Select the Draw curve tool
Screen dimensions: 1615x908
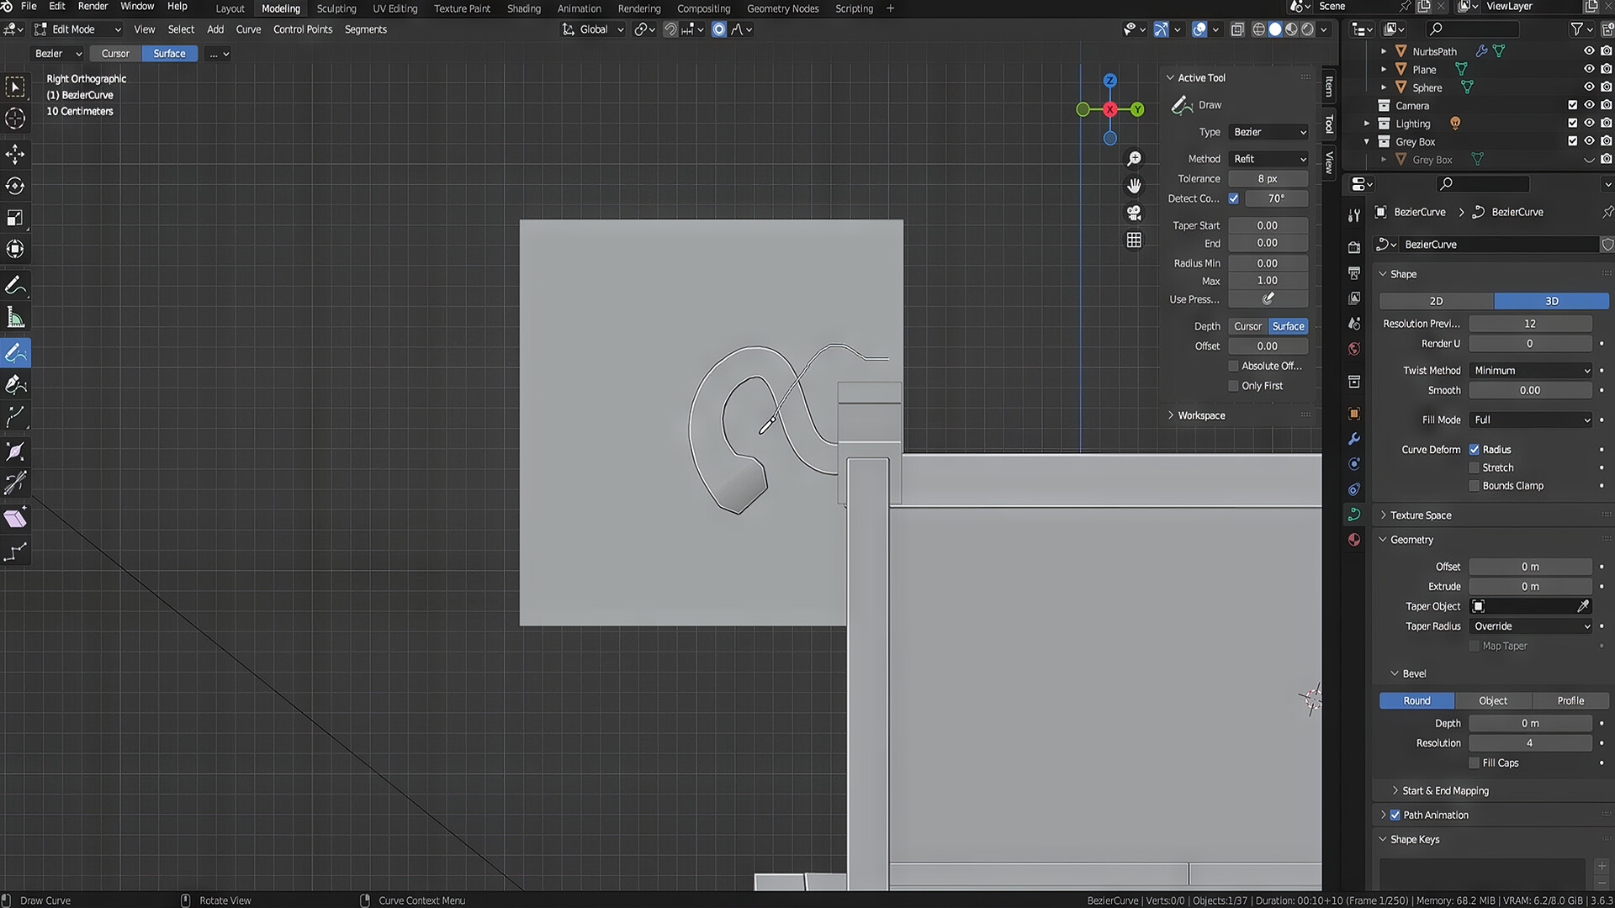[16, 352]
